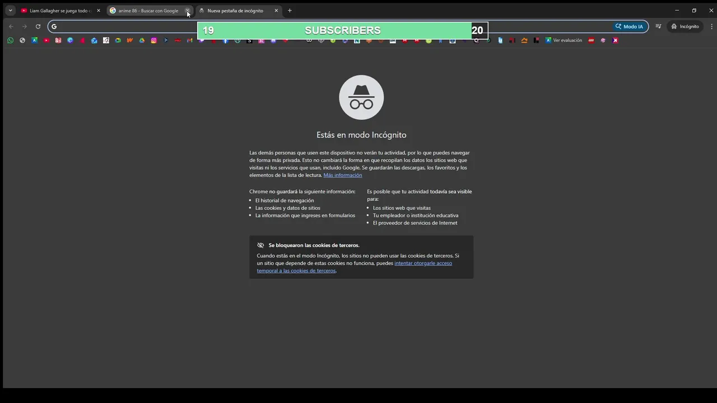
Task: Expand the tab search dropdown arrow
Action: tap(10, 11)
